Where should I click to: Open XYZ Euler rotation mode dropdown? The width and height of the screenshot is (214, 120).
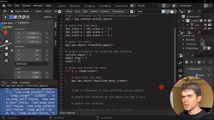click(32, 64)
